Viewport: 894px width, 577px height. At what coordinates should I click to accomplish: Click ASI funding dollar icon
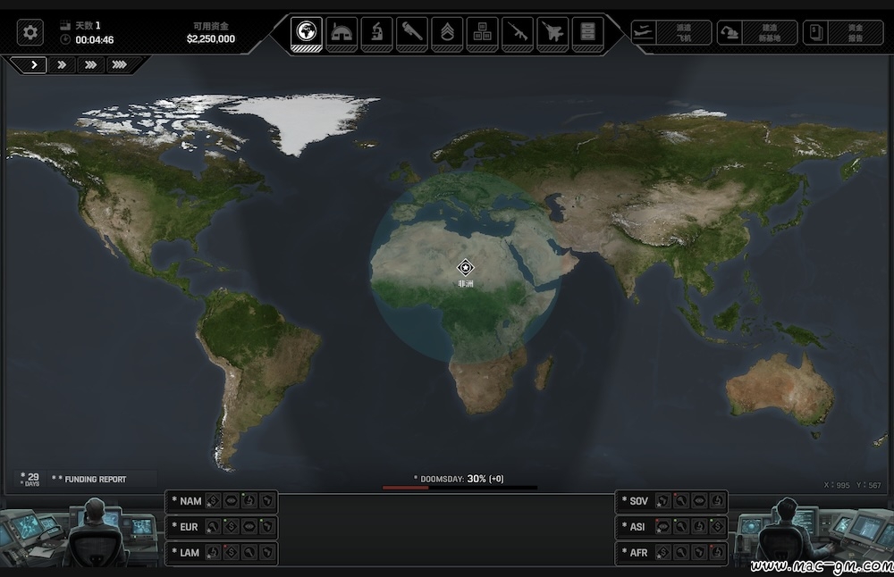click(717, 526)
